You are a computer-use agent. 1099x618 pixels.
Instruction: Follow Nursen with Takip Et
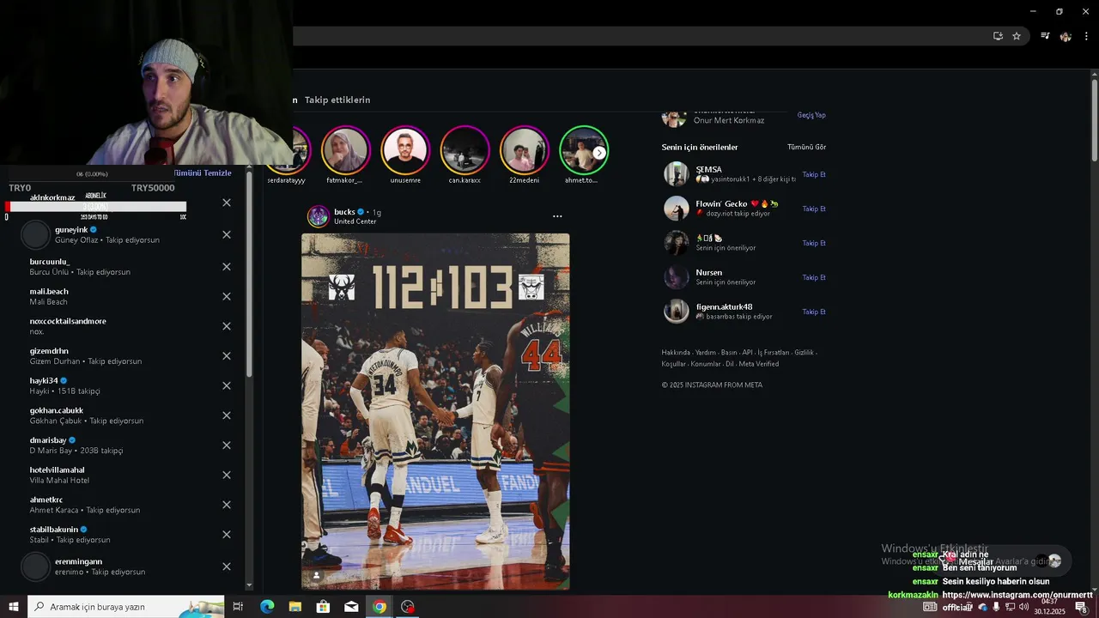tap(814, 277)
